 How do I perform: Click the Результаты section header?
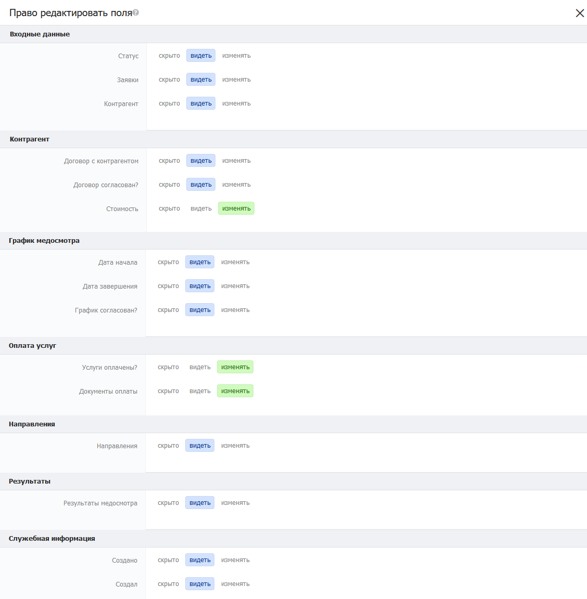point(293,481)
